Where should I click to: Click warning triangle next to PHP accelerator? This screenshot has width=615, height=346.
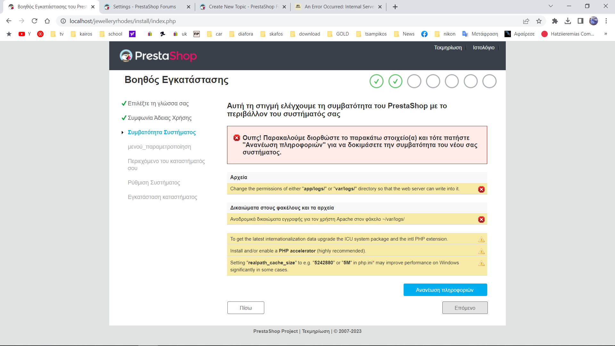[481, 251]
